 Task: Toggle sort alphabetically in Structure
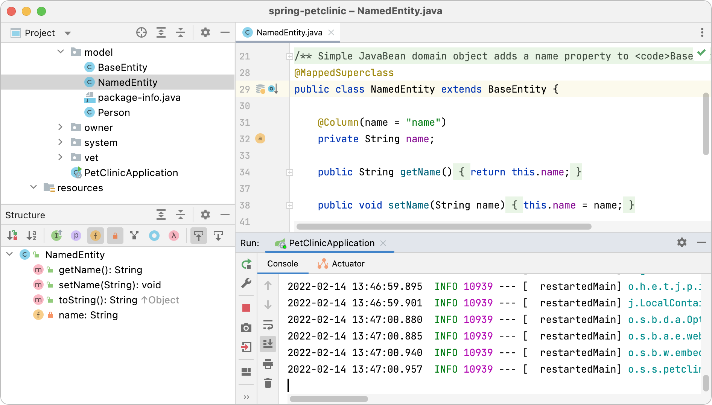tap(32, 236)
